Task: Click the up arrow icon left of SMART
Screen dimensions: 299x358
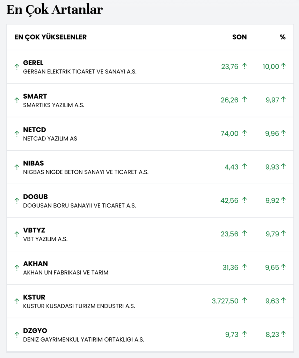Action: [x=17, y=100]
